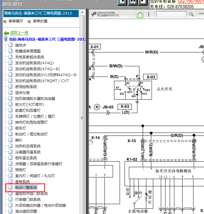The height and width of the screenshot is (214, 204).
Task: Click the search magnifier icon in FlashPaper
Action: pyautogui.click(x=191, y=14)
